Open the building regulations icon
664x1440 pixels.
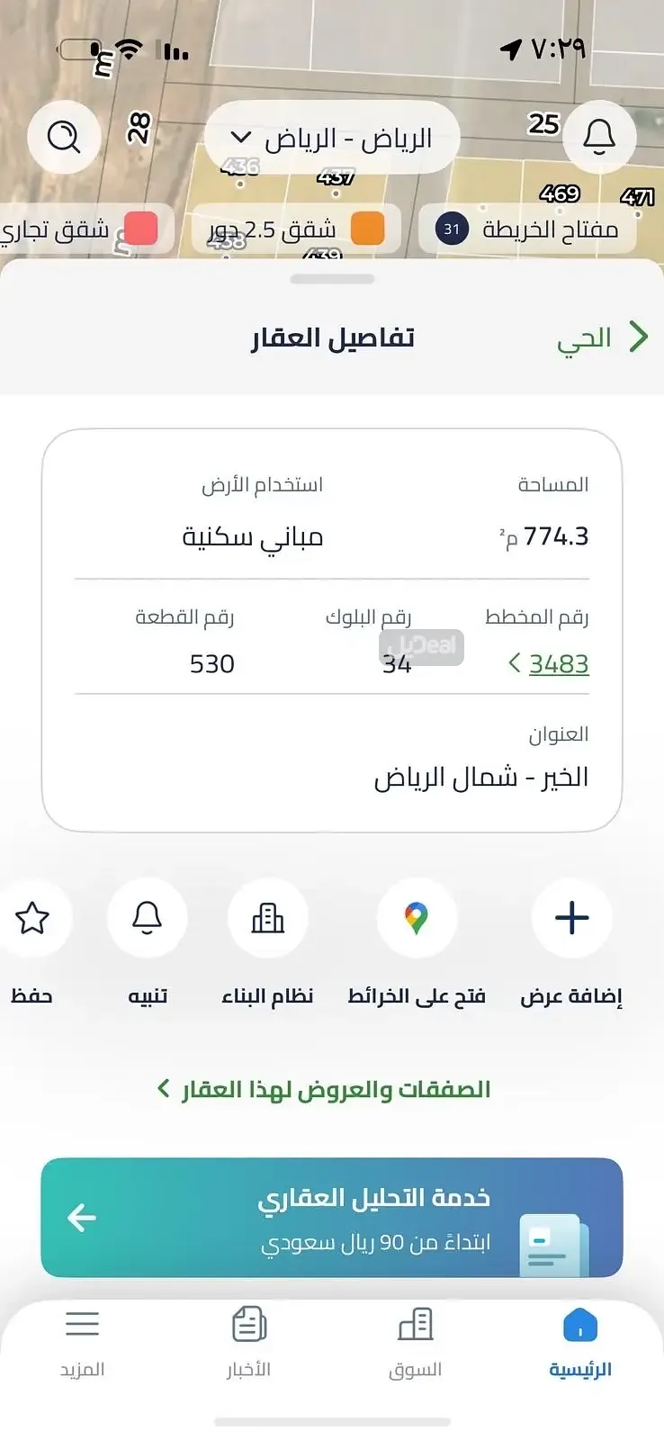[x=267, y=919]
